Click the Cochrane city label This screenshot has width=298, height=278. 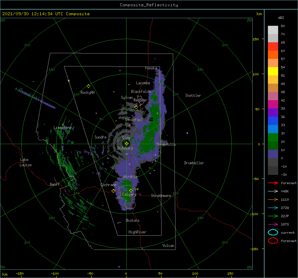point(108,185)
